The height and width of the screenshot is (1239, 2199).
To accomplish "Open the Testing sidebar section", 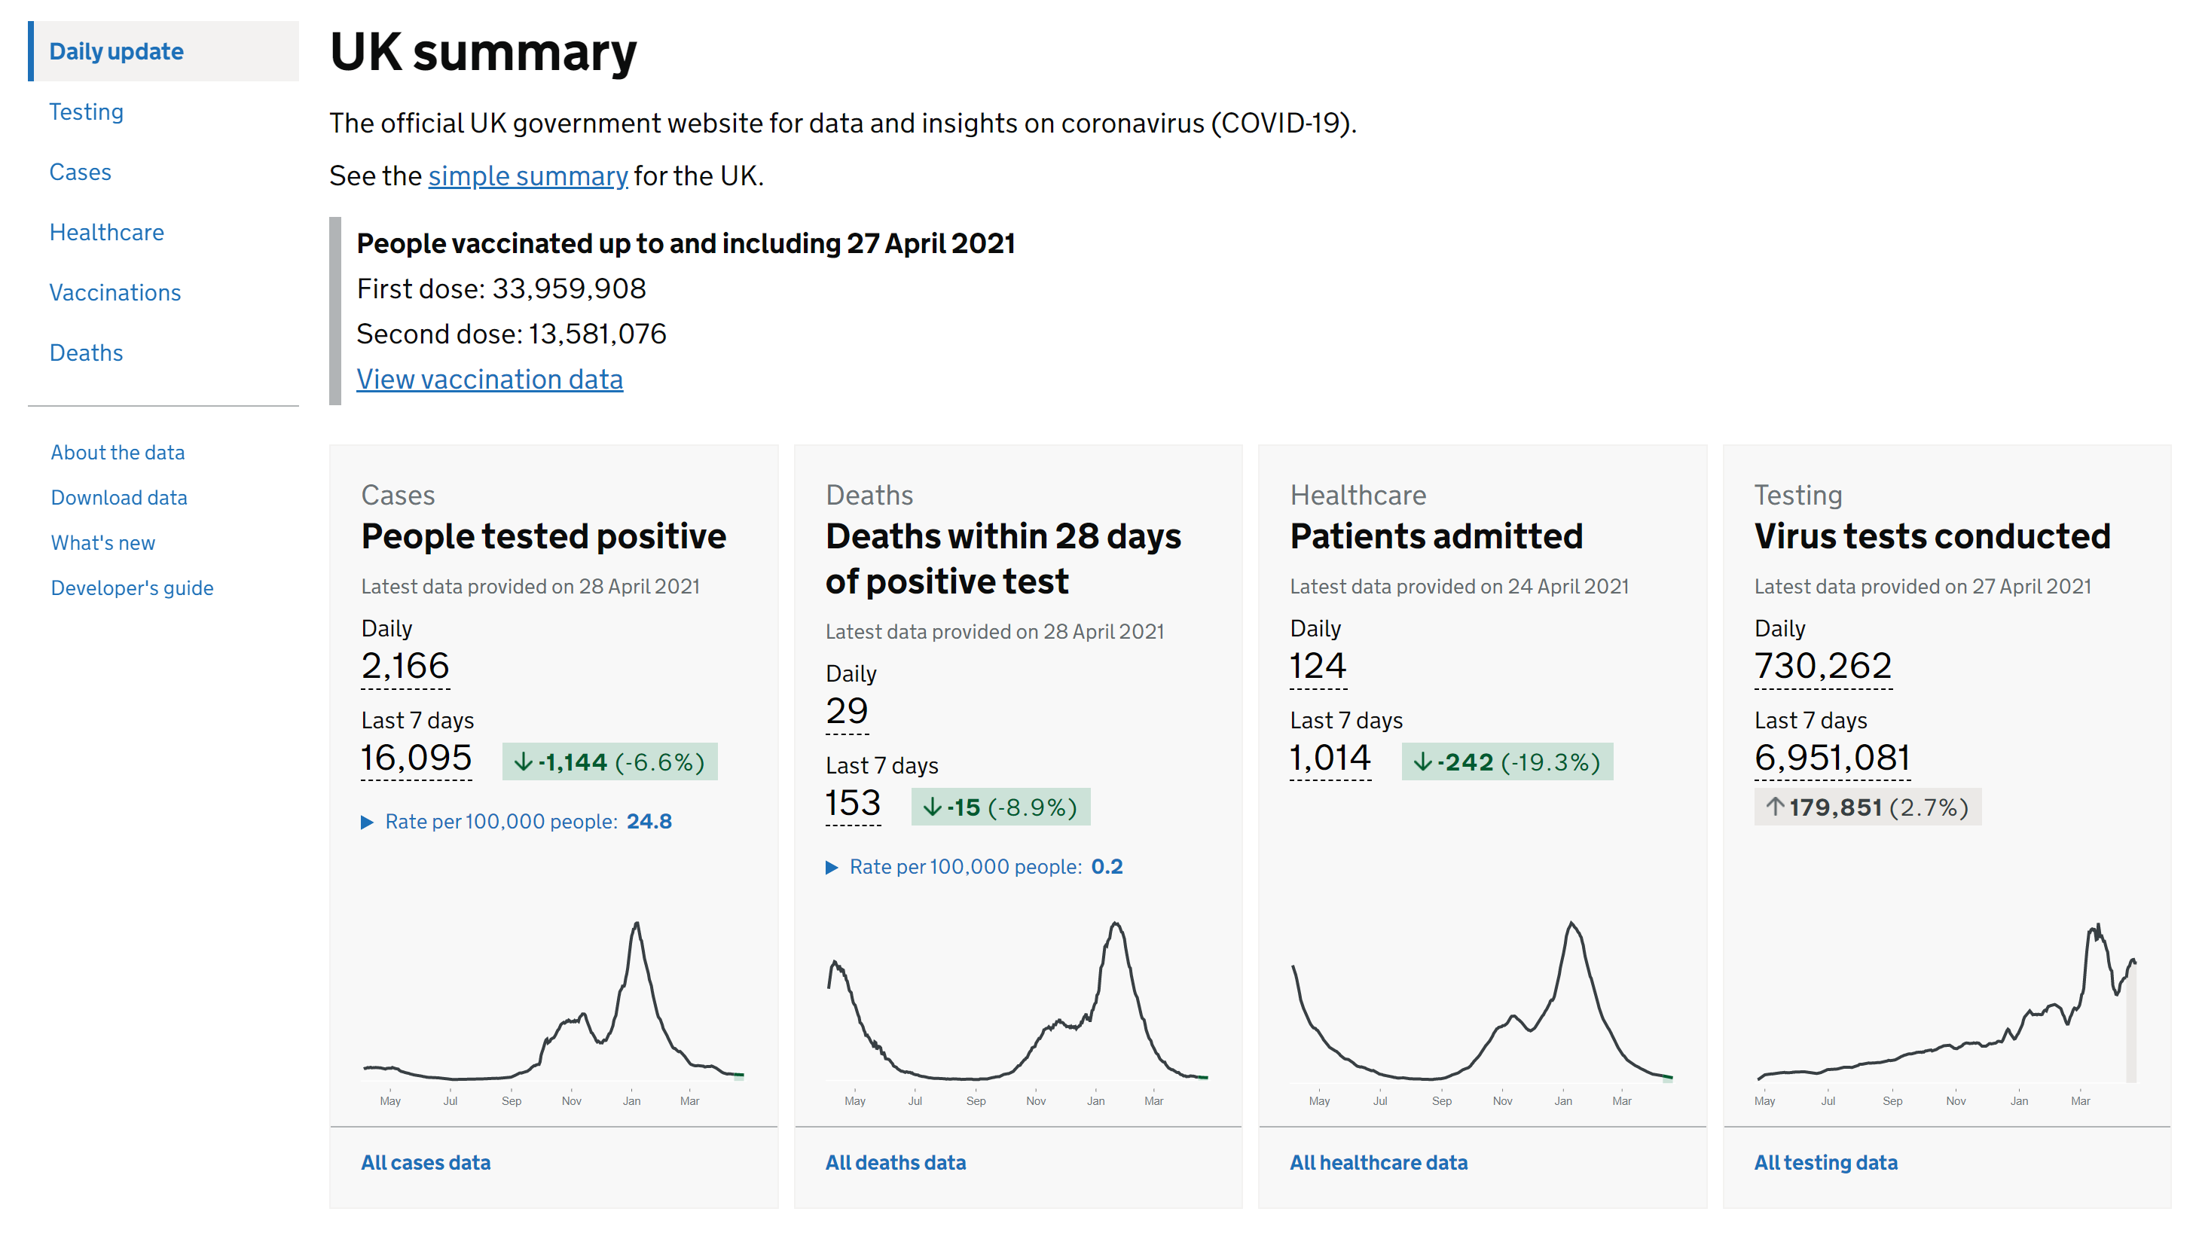I will point(86,111).
